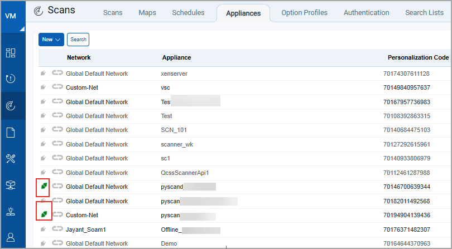Click personalization code 70149840957637
This screenshot has height=249, width=452.
click(406, 87)
